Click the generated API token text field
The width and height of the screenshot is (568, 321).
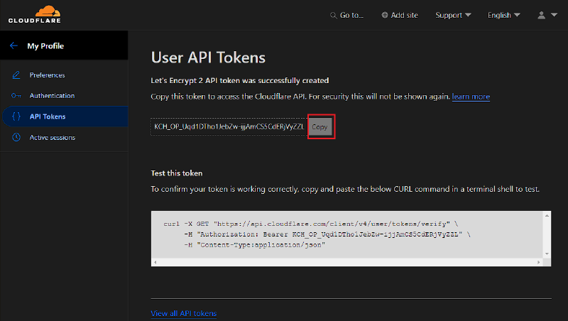click(x=229, y=127)
